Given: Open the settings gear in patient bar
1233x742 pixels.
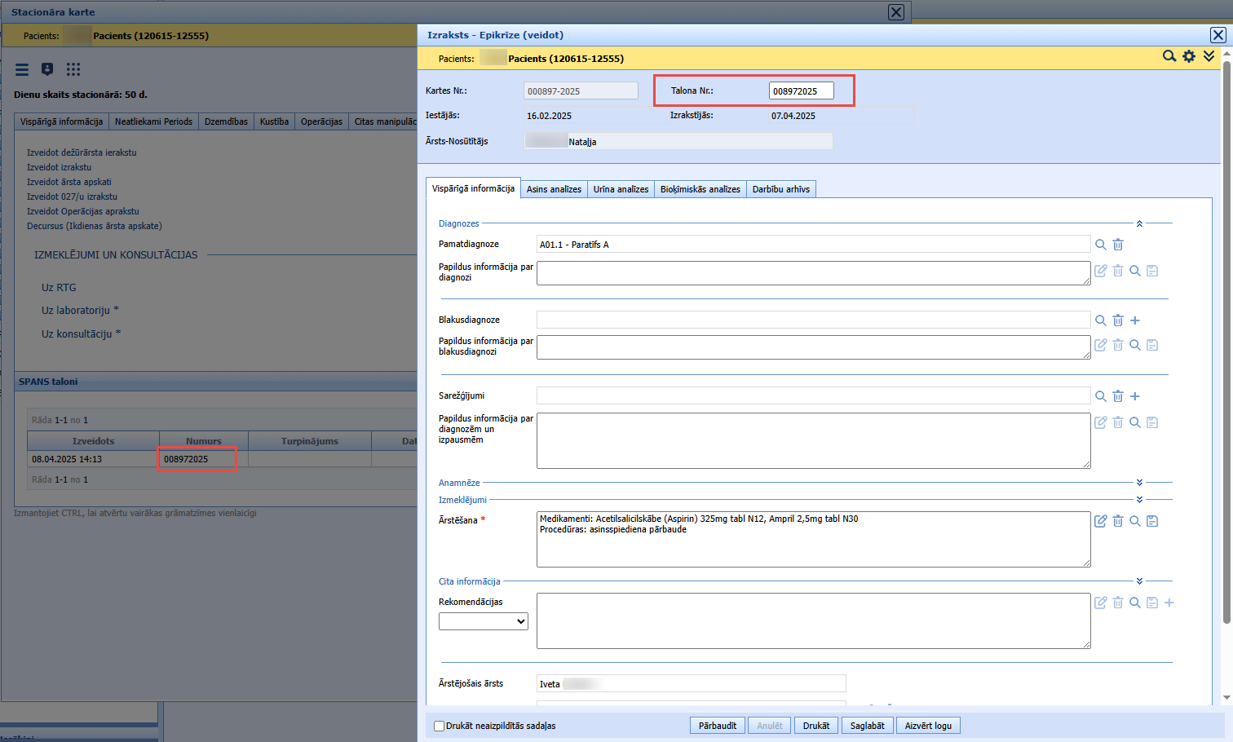Looking at the screenshot, I should (1189, 56).
